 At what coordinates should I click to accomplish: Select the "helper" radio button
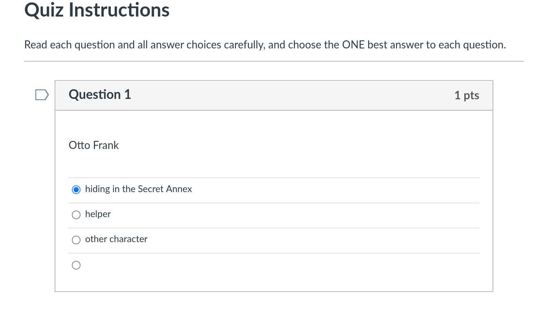click(76, 215)
